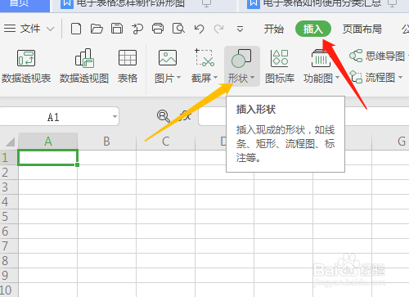Undo the last action
This screenshot has height=297, width=409.
tap(199, 29)
